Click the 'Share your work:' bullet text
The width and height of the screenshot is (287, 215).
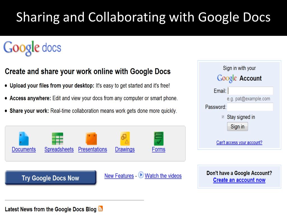click(29, 111)
